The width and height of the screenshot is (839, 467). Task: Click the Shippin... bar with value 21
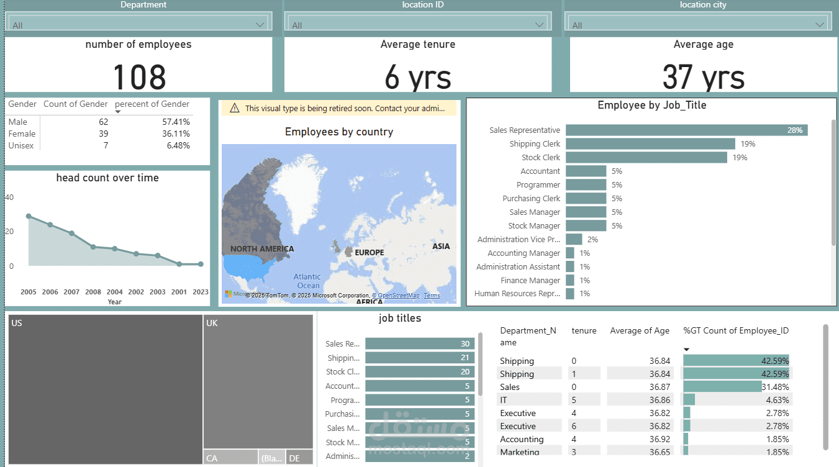pyautogui.click(x=420, y=358)
